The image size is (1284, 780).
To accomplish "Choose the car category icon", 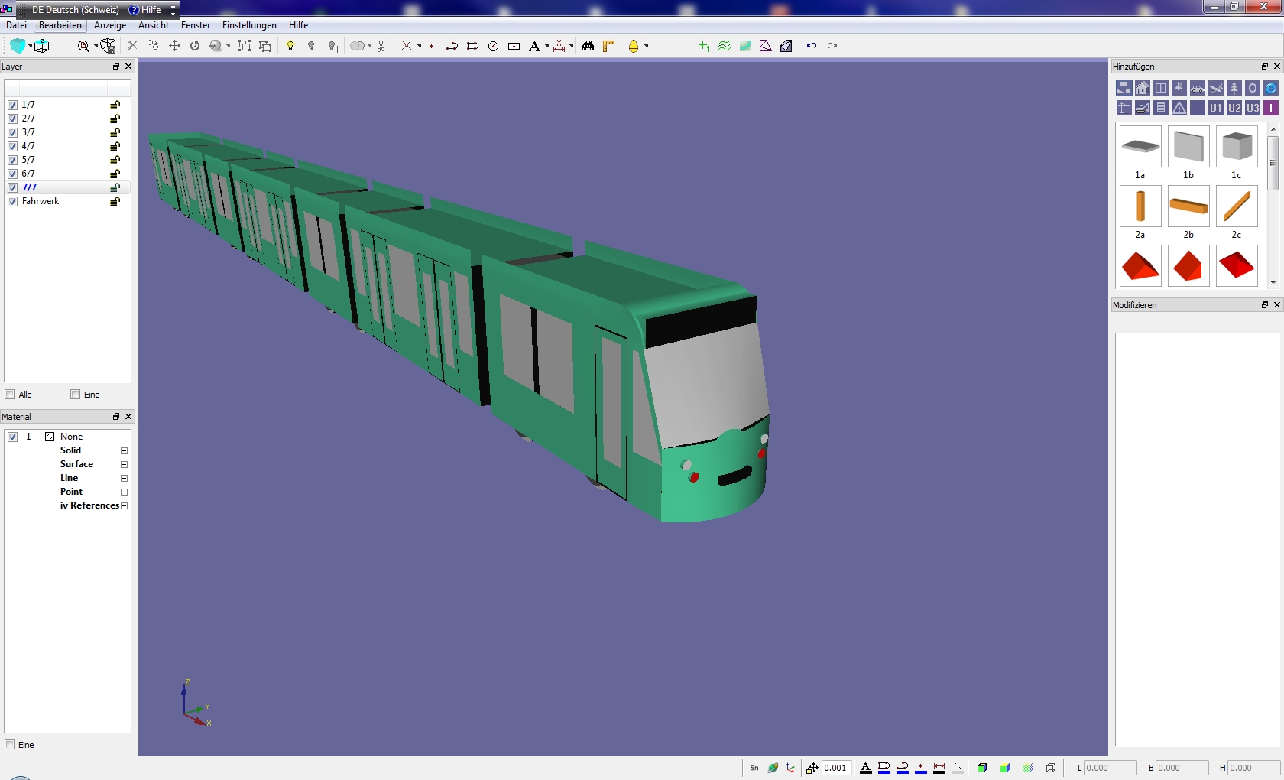I will coord(1197,88).
